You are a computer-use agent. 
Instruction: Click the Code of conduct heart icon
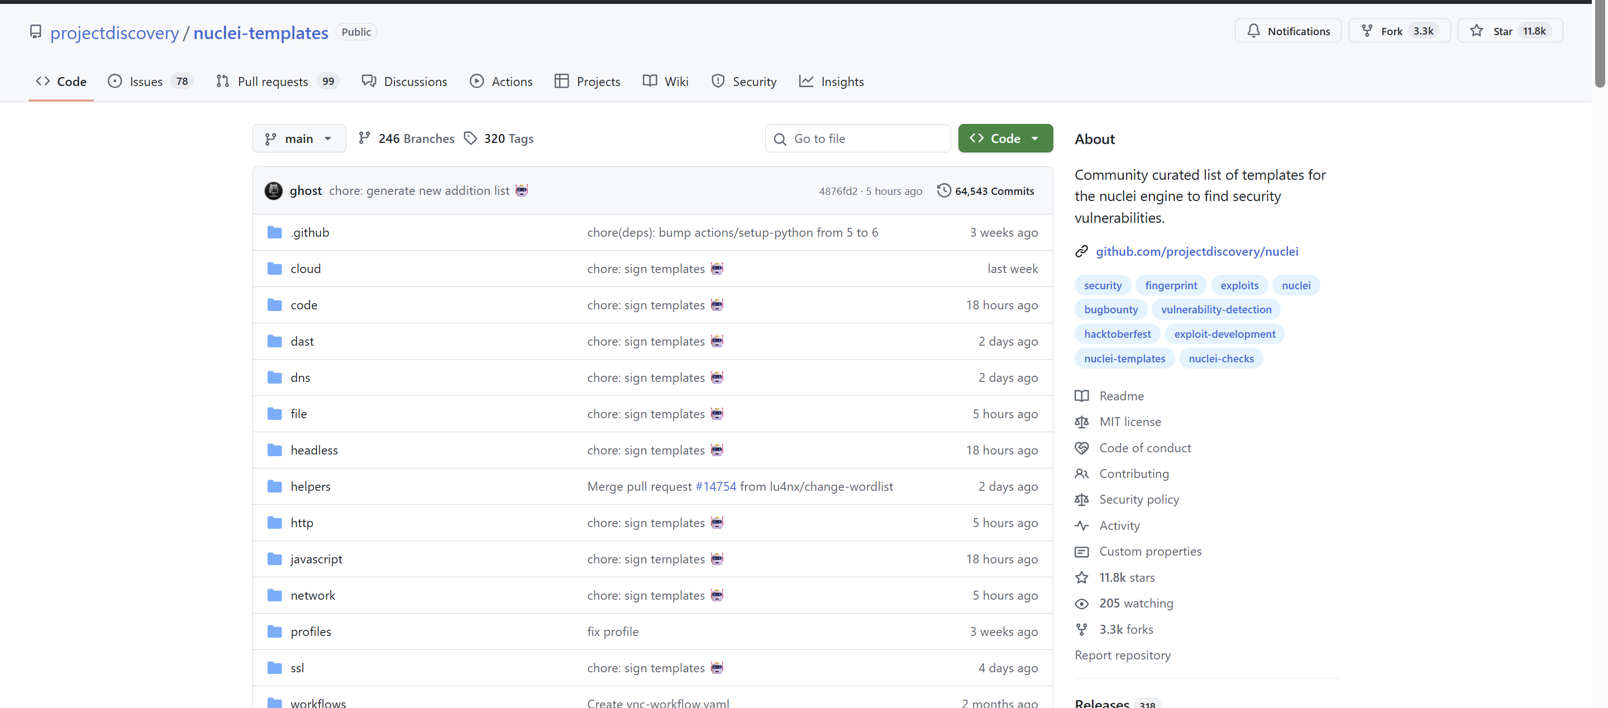click(1082, 448)
